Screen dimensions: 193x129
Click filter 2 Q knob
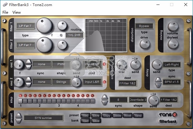point(62,45)
